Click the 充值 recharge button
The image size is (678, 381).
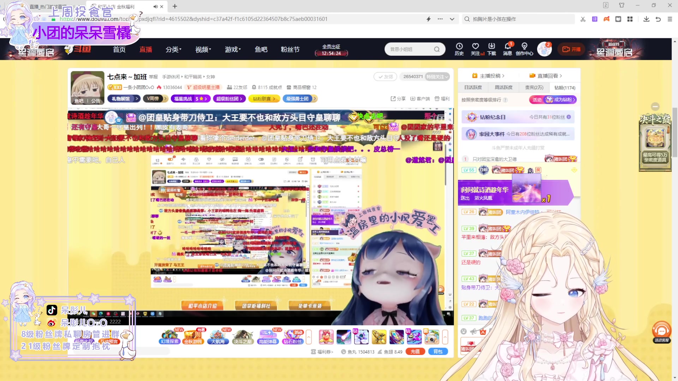[x=415, y=351]
